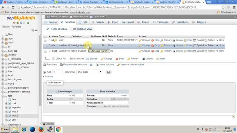The width and height of the screenshot is (237, 133).
Task: Switch to the SQL tab
Action: 83,22
